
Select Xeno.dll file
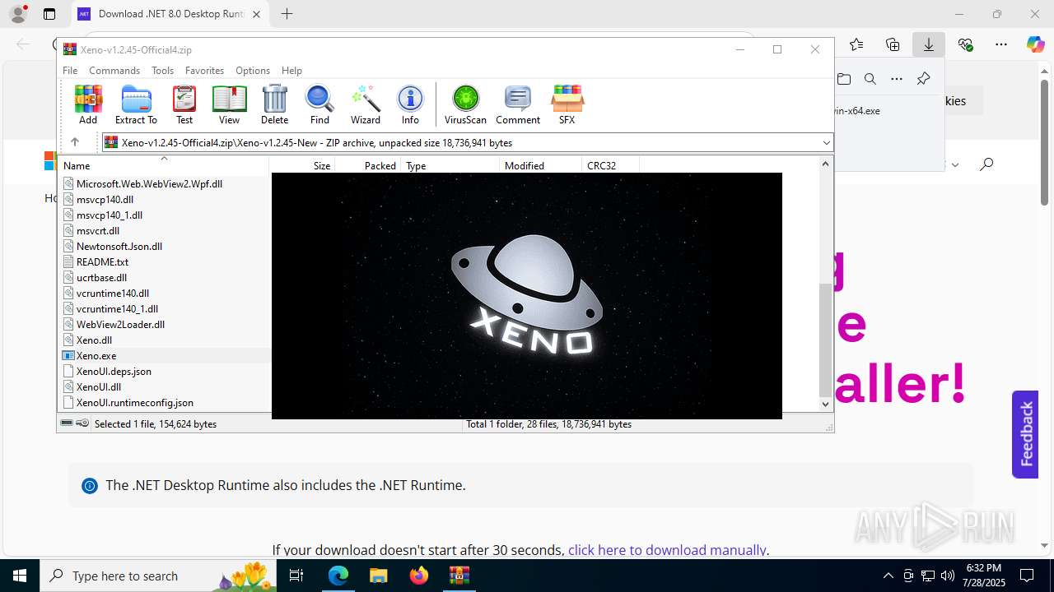click(x=94, y=340)
